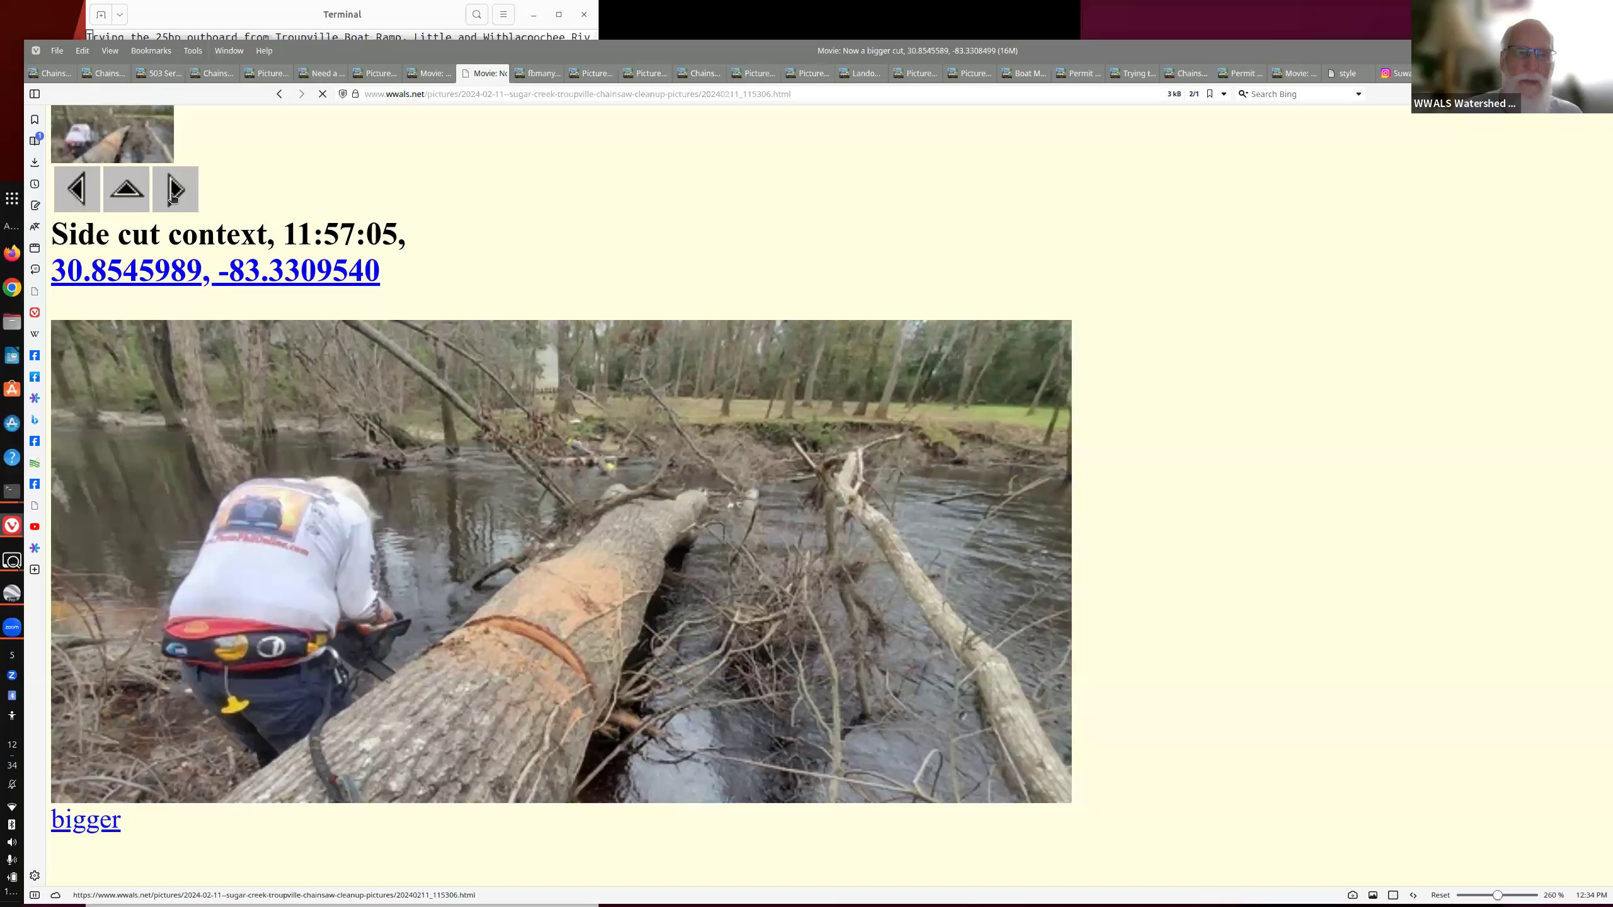Switch to the 'Need a ...' tab
The height and width of the screenshot is (907, 1613).
(x=321, y=73)
